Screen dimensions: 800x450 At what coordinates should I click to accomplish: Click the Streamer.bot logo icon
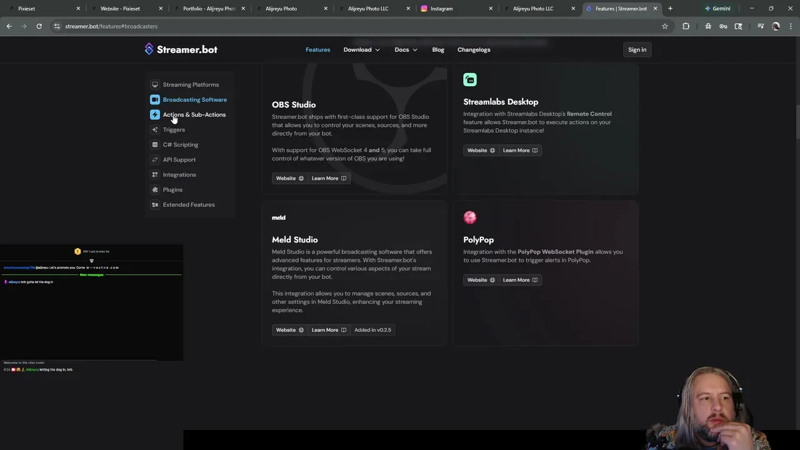149,49
